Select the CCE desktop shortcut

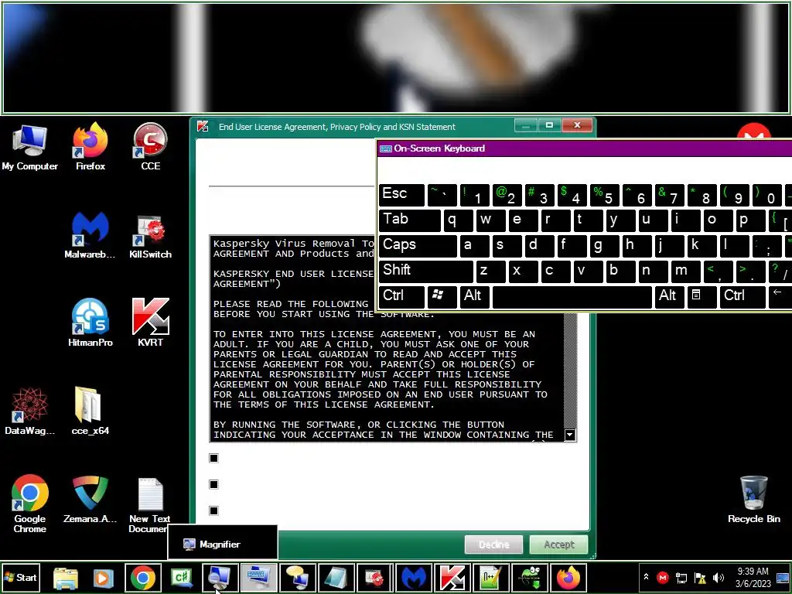(151, 147)
